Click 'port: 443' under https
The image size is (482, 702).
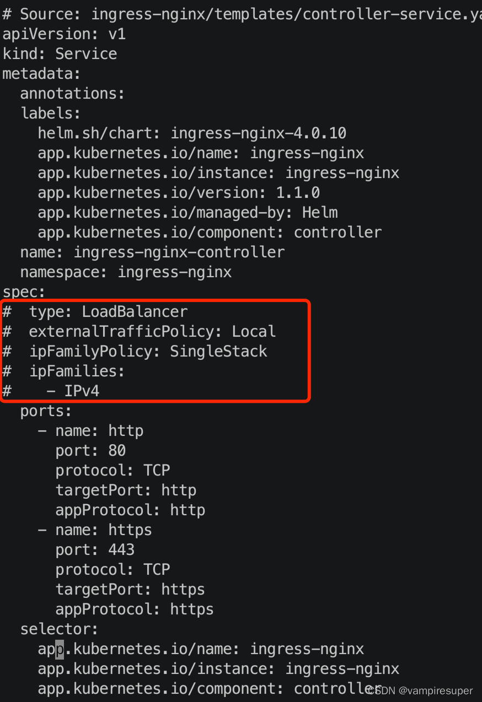[x=95, y=550]
